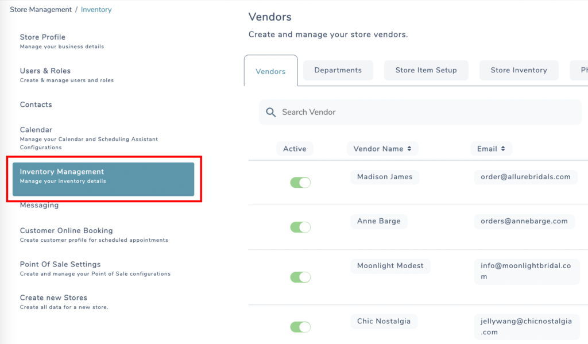Select the Moonlight Modest vendor name

click(x=390, y=266)
